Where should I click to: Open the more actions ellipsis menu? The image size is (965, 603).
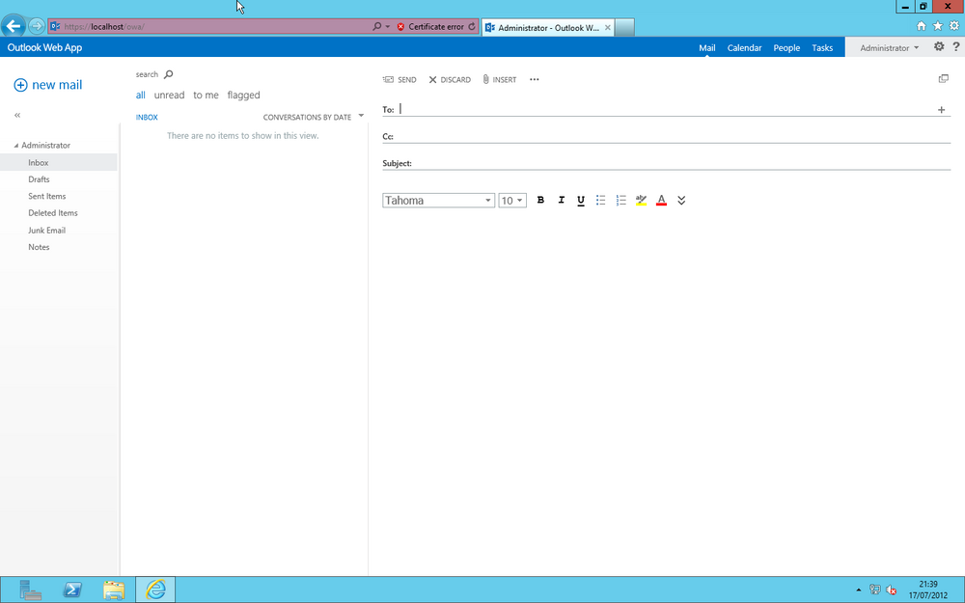pyautogui.click(x=535, y=79)
